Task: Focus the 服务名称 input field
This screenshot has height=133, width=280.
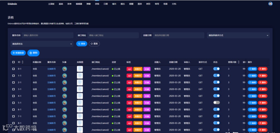Action: point(47,35)
